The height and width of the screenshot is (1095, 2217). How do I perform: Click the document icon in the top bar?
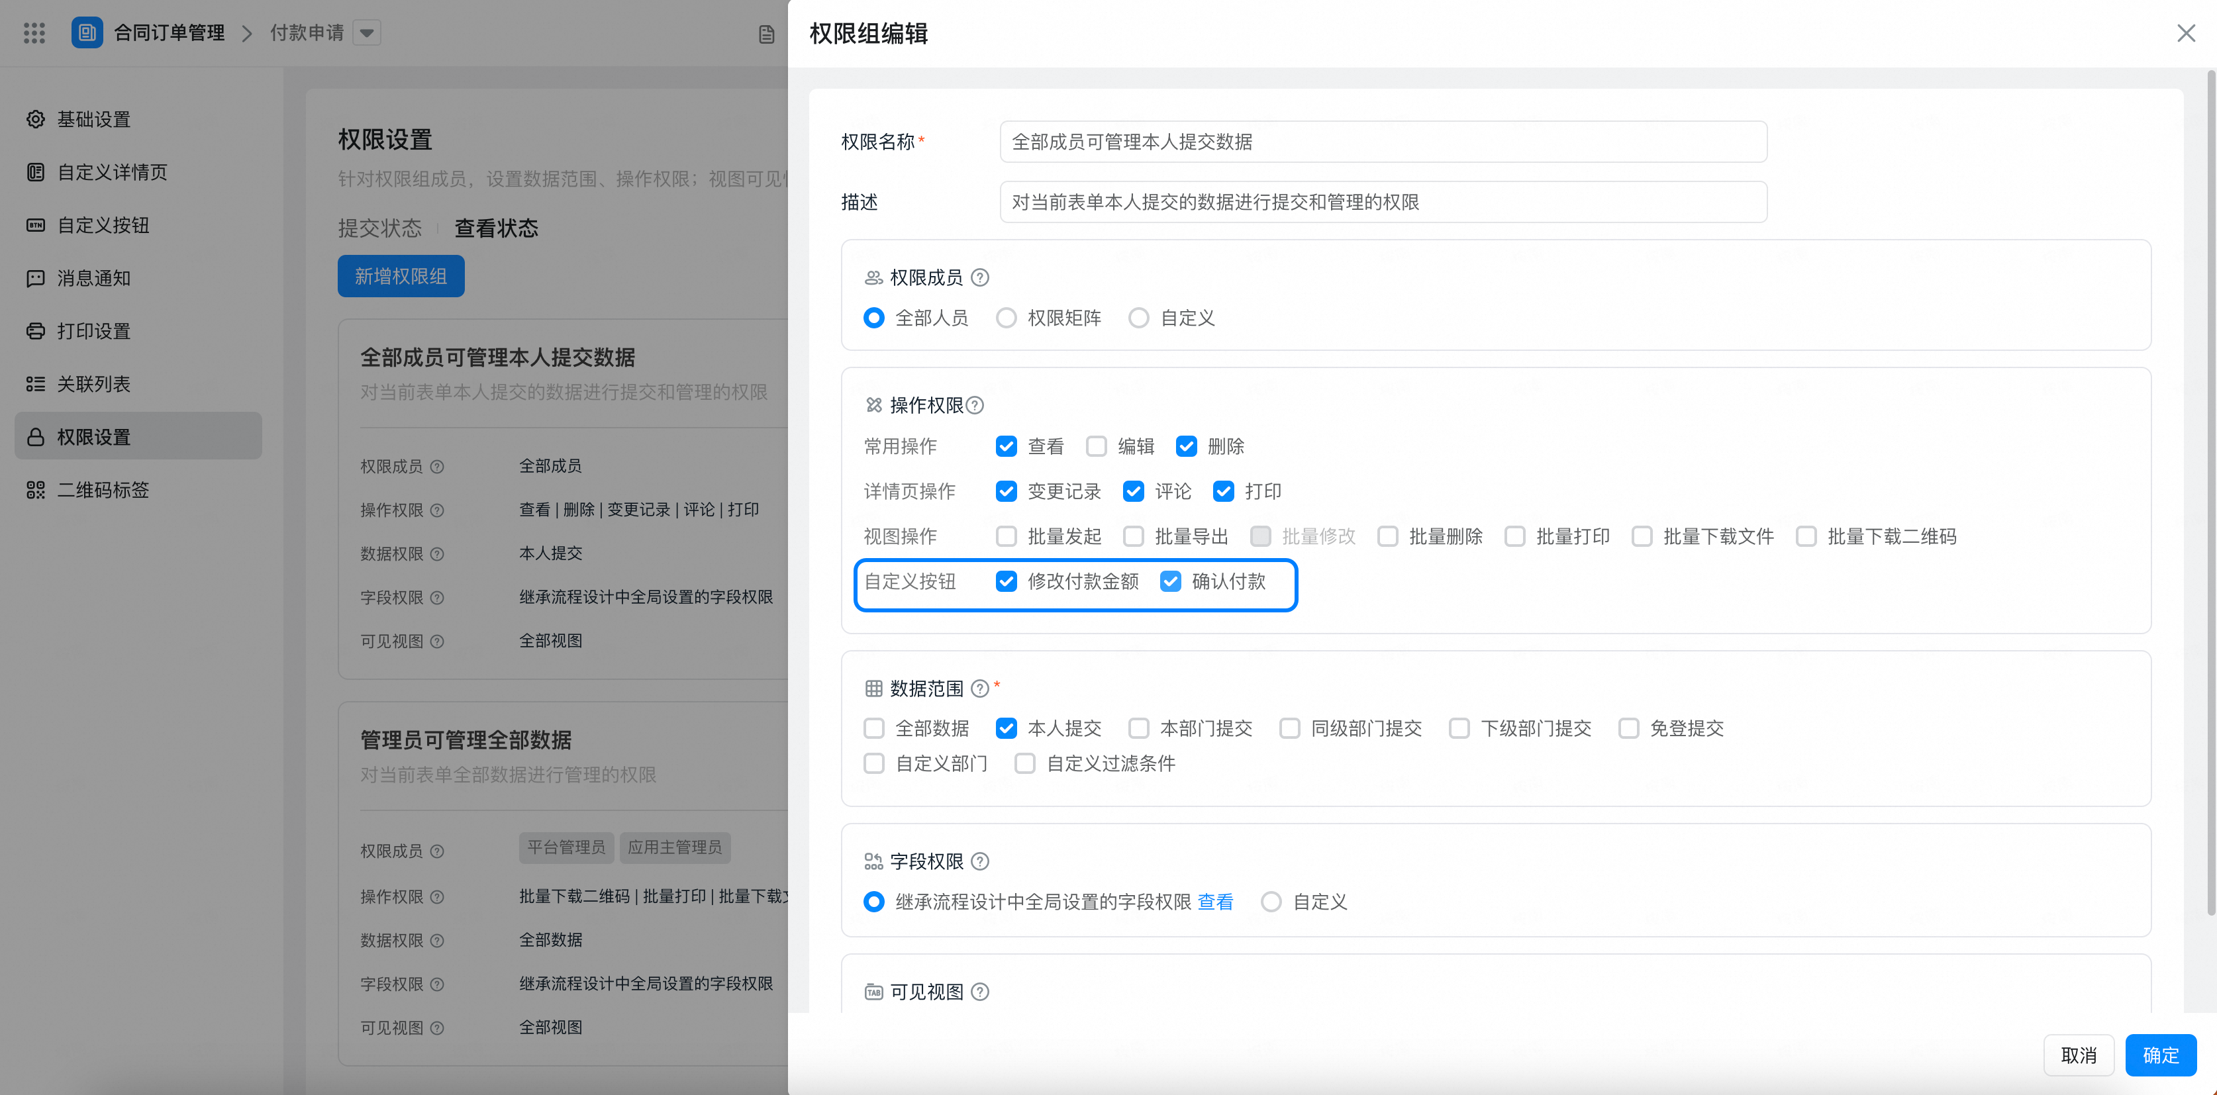pyautogui.click(x=766, y=34)
